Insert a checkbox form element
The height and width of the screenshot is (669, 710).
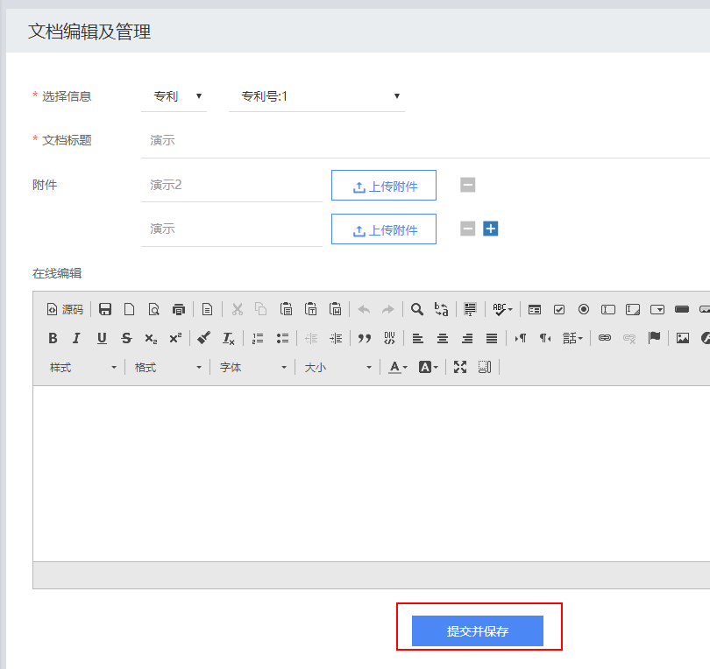pyautogui.click(x=559, y=309)
